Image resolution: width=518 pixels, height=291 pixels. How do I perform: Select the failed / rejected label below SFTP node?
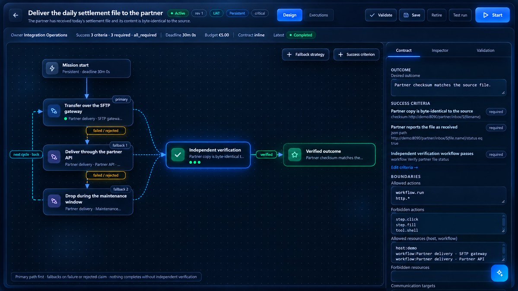[x=106, y=131]
